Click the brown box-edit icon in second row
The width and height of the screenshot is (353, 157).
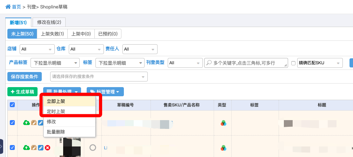point(34,148)
